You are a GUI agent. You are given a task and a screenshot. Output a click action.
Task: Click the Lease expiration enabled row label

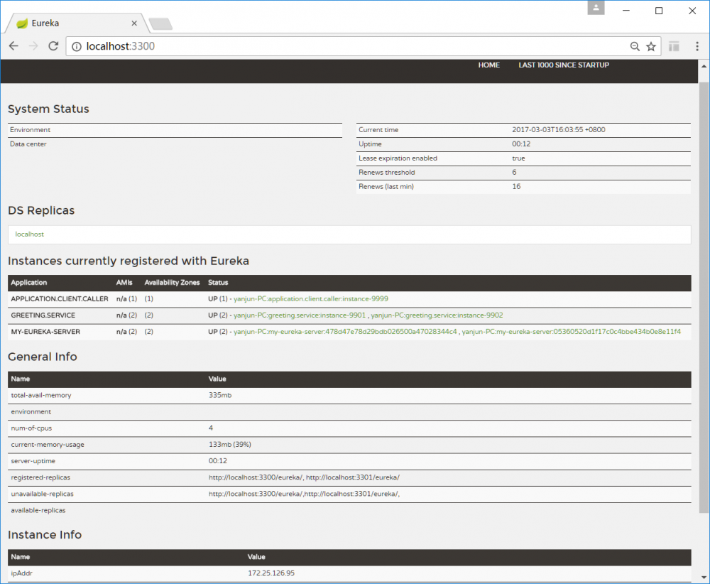point(398,158)
